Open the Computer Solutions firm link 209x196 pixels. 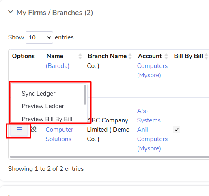tap(59, 134)
